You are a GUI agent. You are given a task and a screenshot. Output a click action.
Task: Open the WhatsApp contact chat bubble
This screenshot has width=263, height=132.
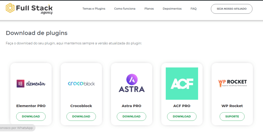pos(17,128)
